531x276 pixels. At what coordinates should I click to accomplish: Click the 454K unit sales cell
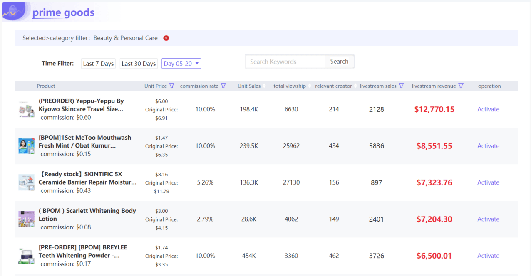(x=249, y=256)
